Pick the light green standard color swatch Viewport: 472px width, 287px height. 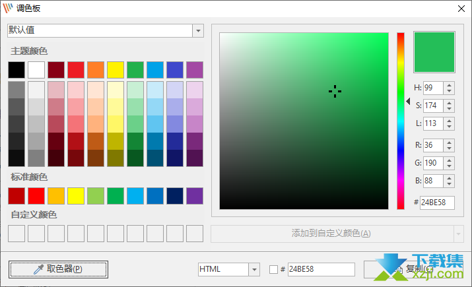[x=96, y=196]
